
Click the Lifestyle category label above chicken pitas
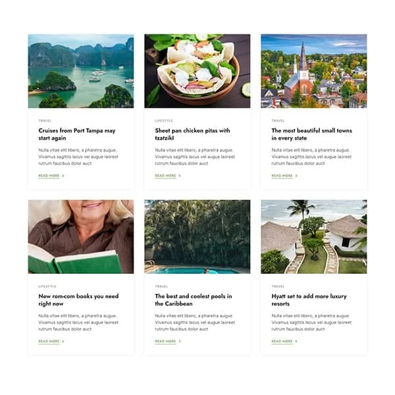click(164, 120)
